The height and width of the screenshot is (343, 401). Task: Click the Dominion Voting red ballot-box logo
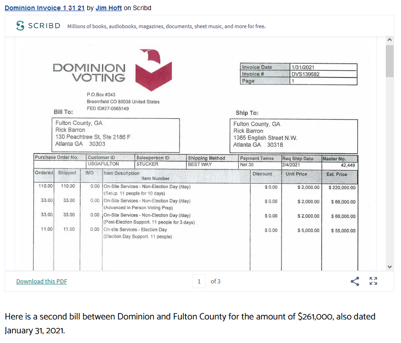pos(154,70)
